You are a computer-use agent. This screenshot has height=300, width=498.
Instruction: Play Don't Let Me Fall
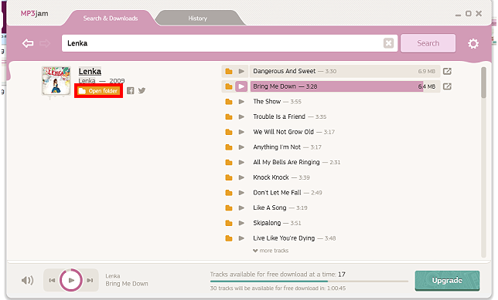click(241, 193)
